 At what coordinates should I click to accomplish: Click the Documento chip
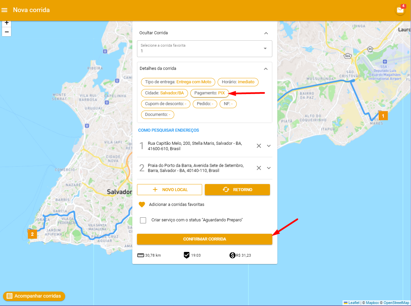point(157,115)
